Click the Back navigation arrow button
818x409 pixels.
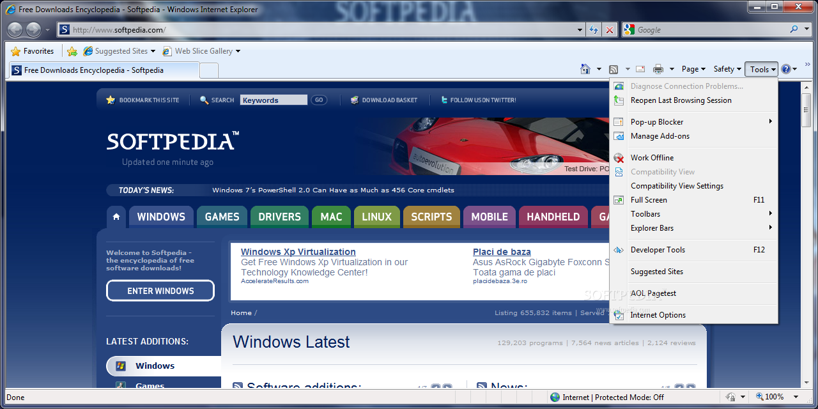pos(15,29)
